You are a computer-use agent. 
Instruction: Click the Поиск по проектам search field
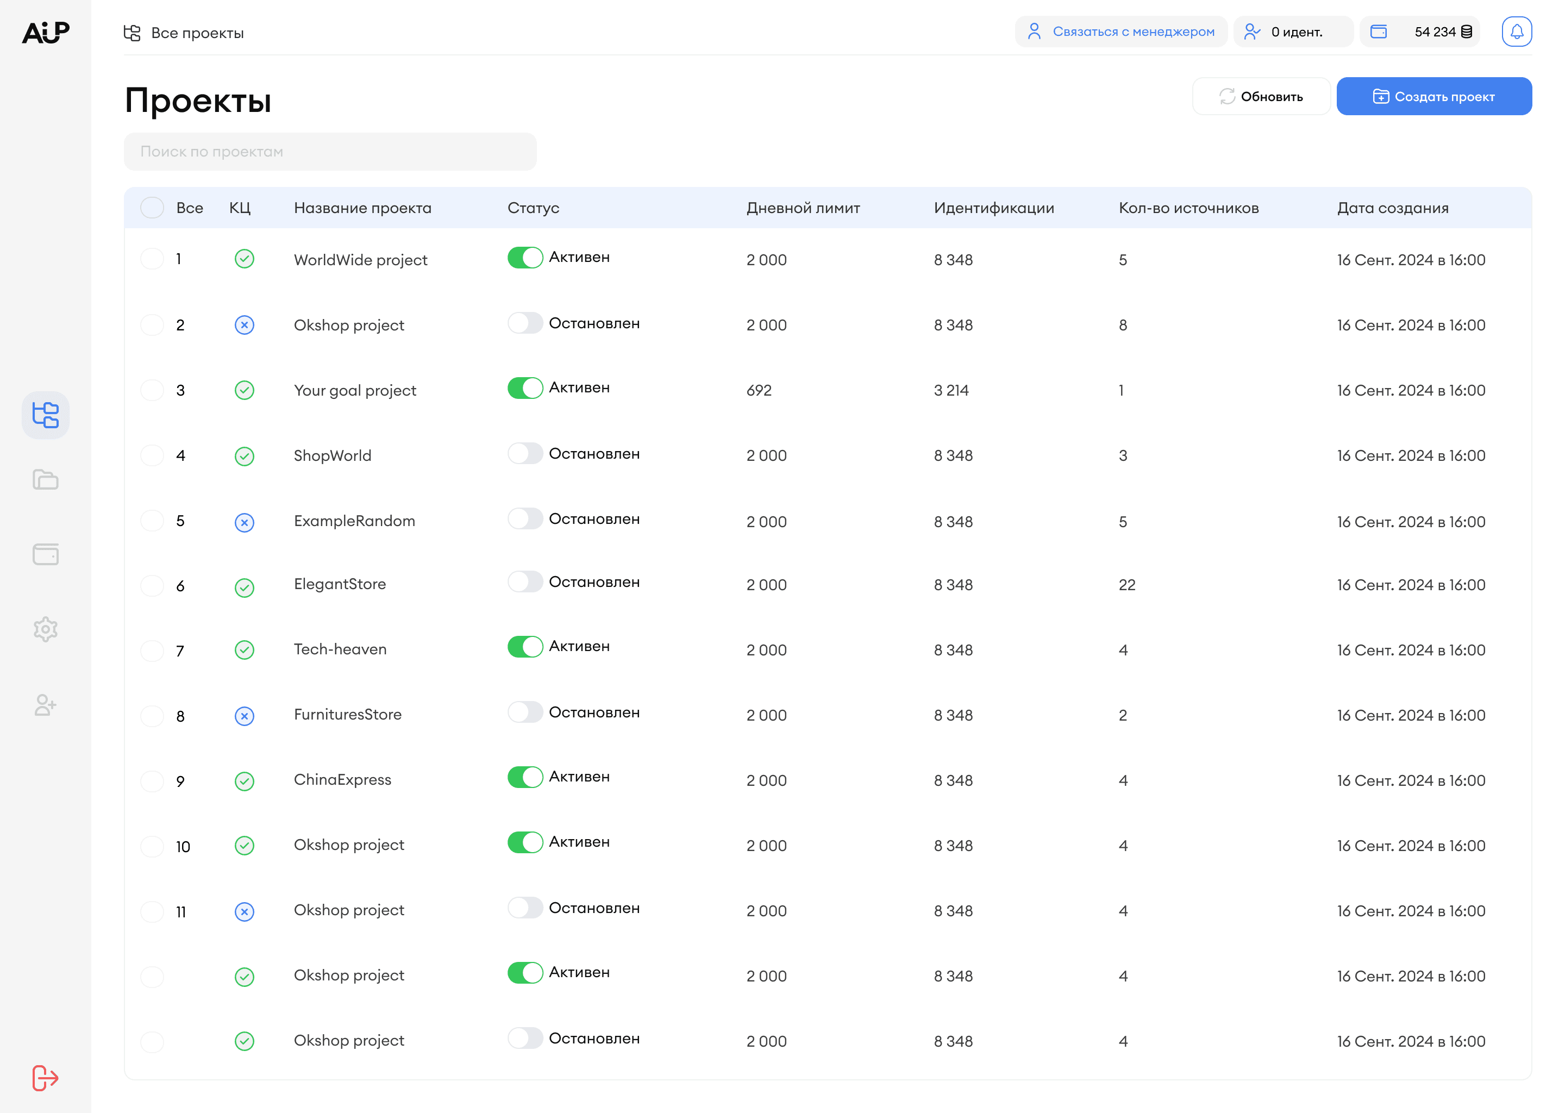330,152
